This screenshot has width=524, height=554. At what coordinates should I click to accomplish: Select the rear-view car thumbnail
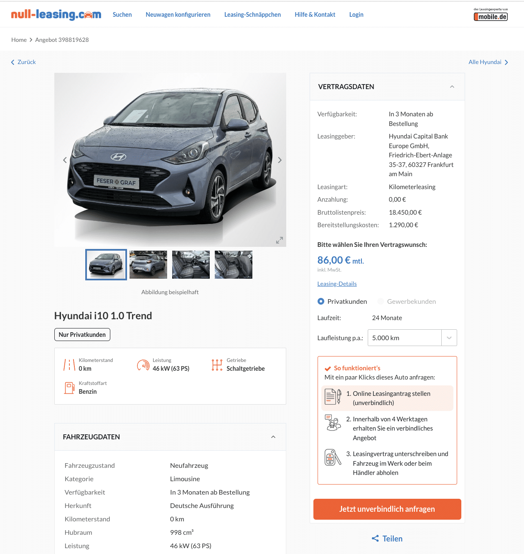point(148,264)
